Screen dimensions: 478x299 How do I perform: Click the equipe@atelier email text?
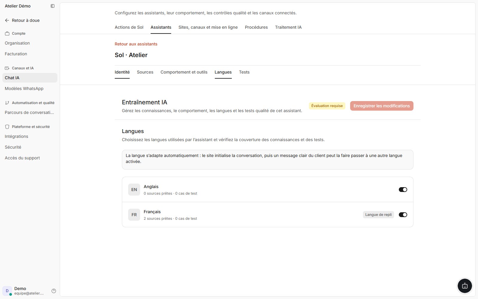(29, 293)
